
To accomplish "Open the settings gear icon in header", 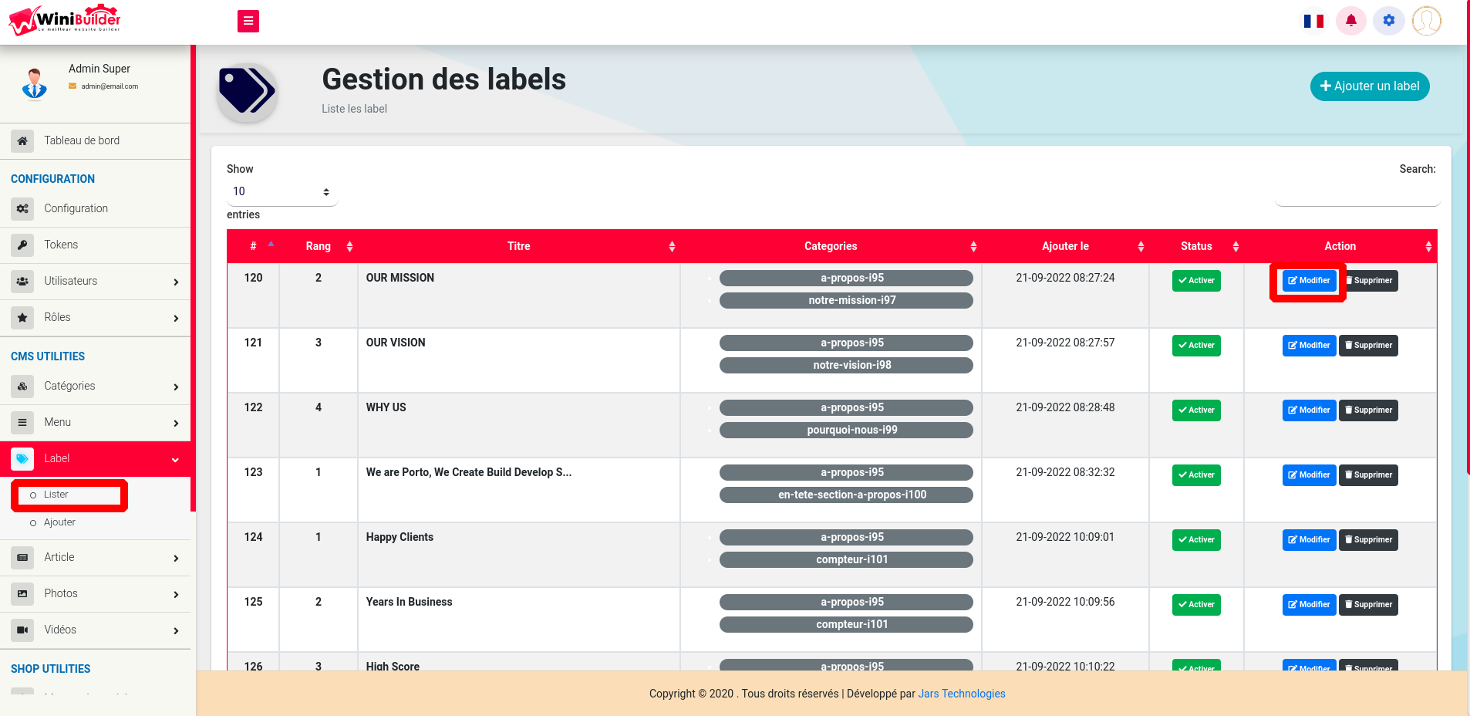I will point(1389,21).
